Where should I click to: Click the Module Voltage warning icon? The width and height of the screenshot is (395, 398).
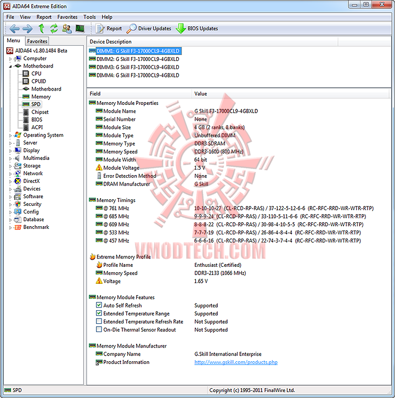coord(99,168)
